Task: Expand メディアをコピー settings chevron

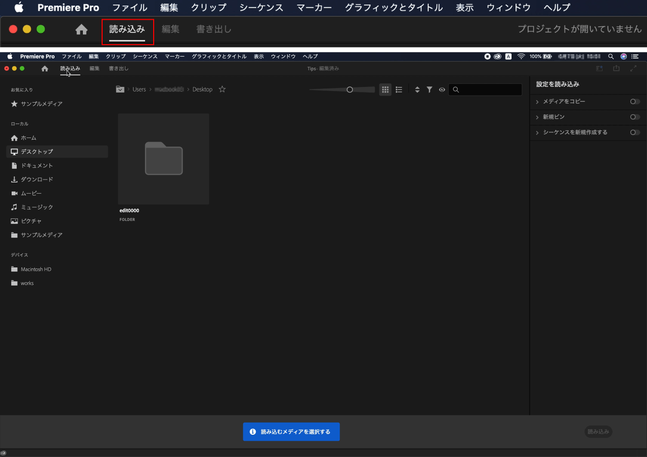Action: [537, 102]
